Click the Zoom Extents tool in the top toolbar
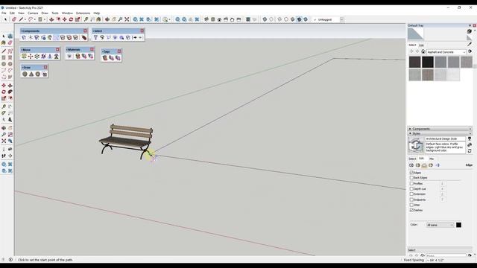Image resolution: width=477 pixels, height=268 pixels. [127, 19]
